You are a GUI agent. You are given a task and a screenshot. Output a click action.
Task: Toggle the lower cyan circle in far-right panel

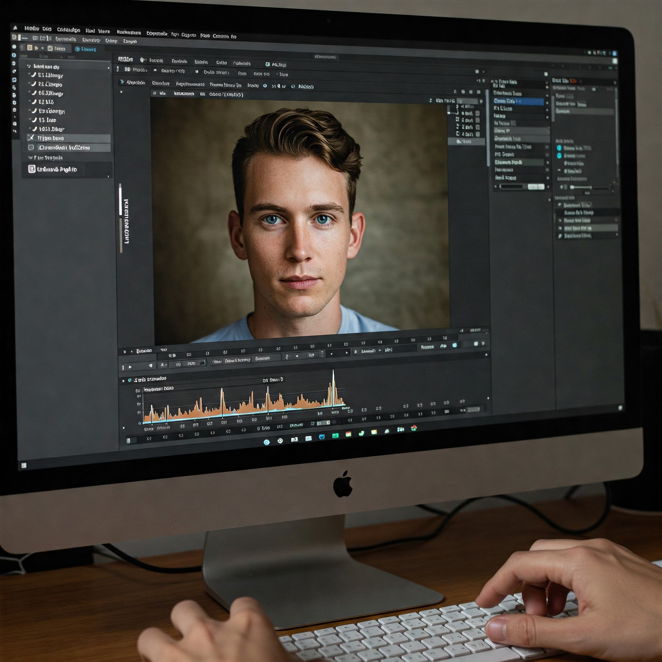pos(559,155)
